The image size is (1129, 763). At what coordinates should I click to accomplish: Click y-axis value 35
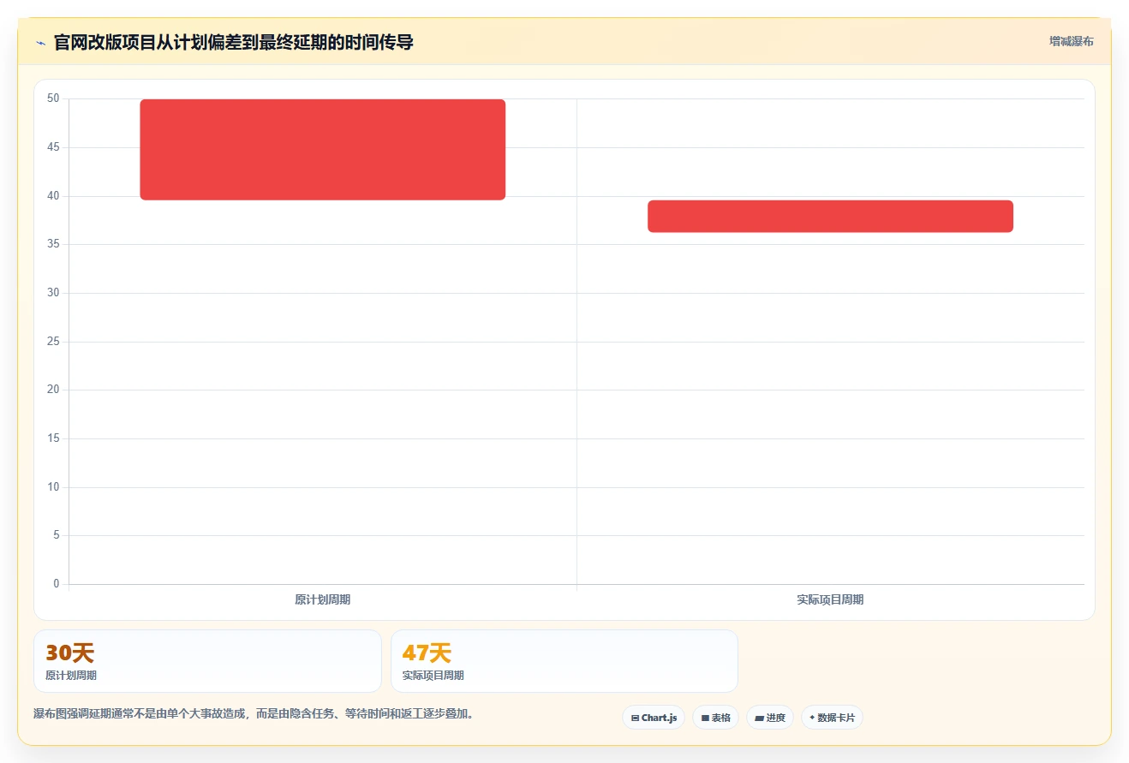click(53, 244)
